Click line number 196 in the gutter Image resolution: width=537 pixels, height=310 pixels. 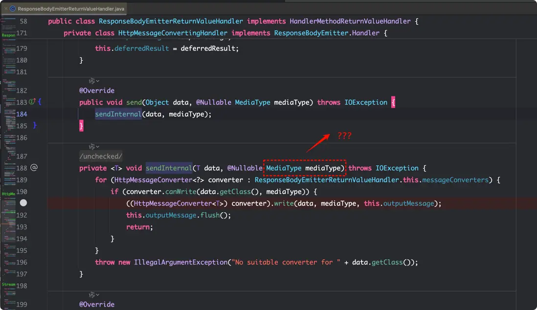click(22, 263)
